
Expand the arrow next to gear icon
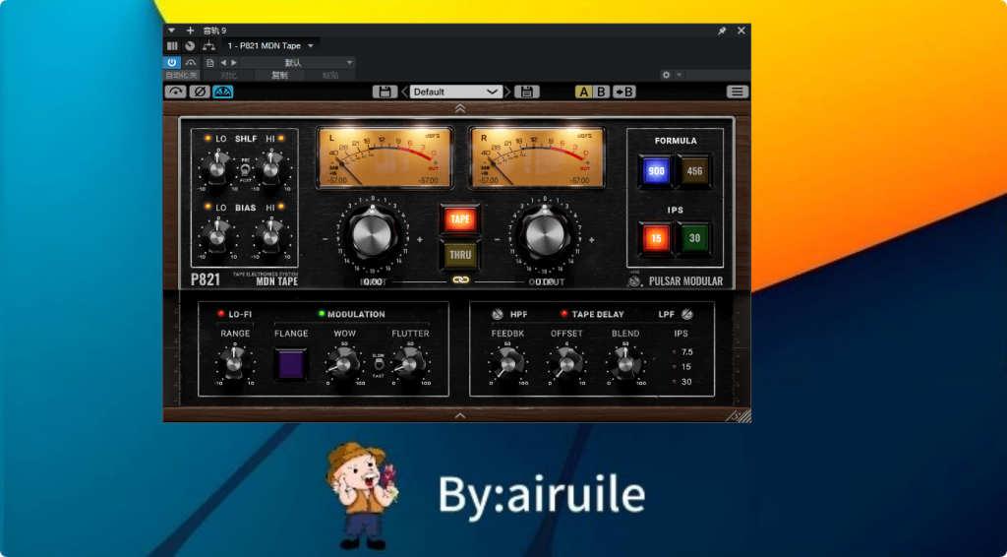pyautogui.click(x=679, y=75)
